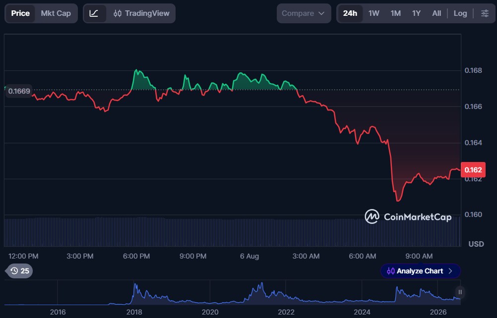Select the 24h time range

(350, 13)
